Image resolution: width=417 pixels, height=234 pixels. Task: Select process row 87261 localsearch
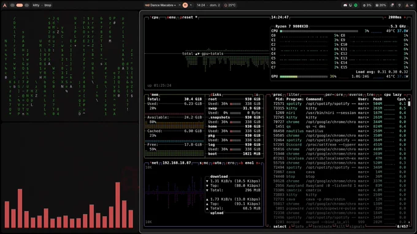pos(339,158)
